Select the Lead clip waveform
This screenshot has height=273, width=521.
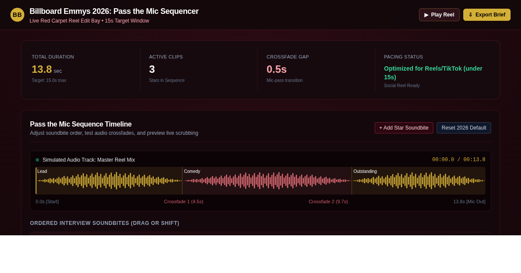[109, 181]
